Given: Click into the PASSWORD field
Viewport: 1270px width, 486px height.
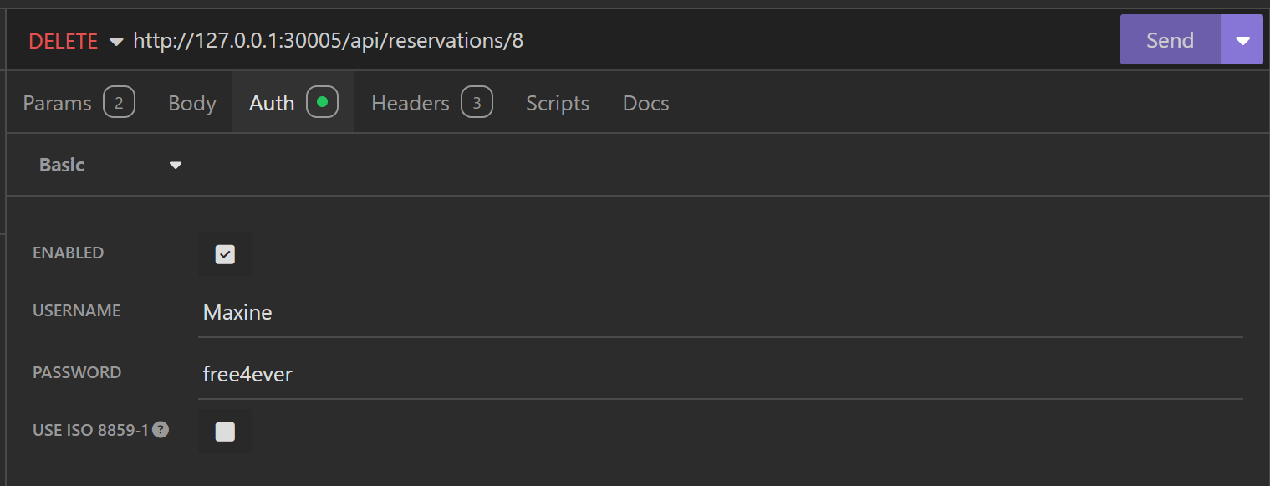Looking at the screenshot, I should (x=719, y=375).
